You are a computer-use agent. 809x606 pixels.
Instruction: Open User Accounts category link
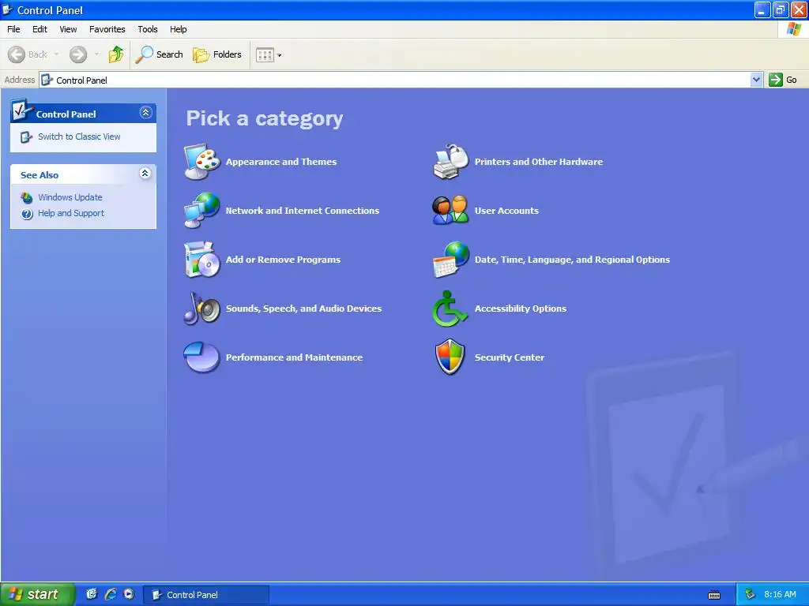[x=506, y=211]
